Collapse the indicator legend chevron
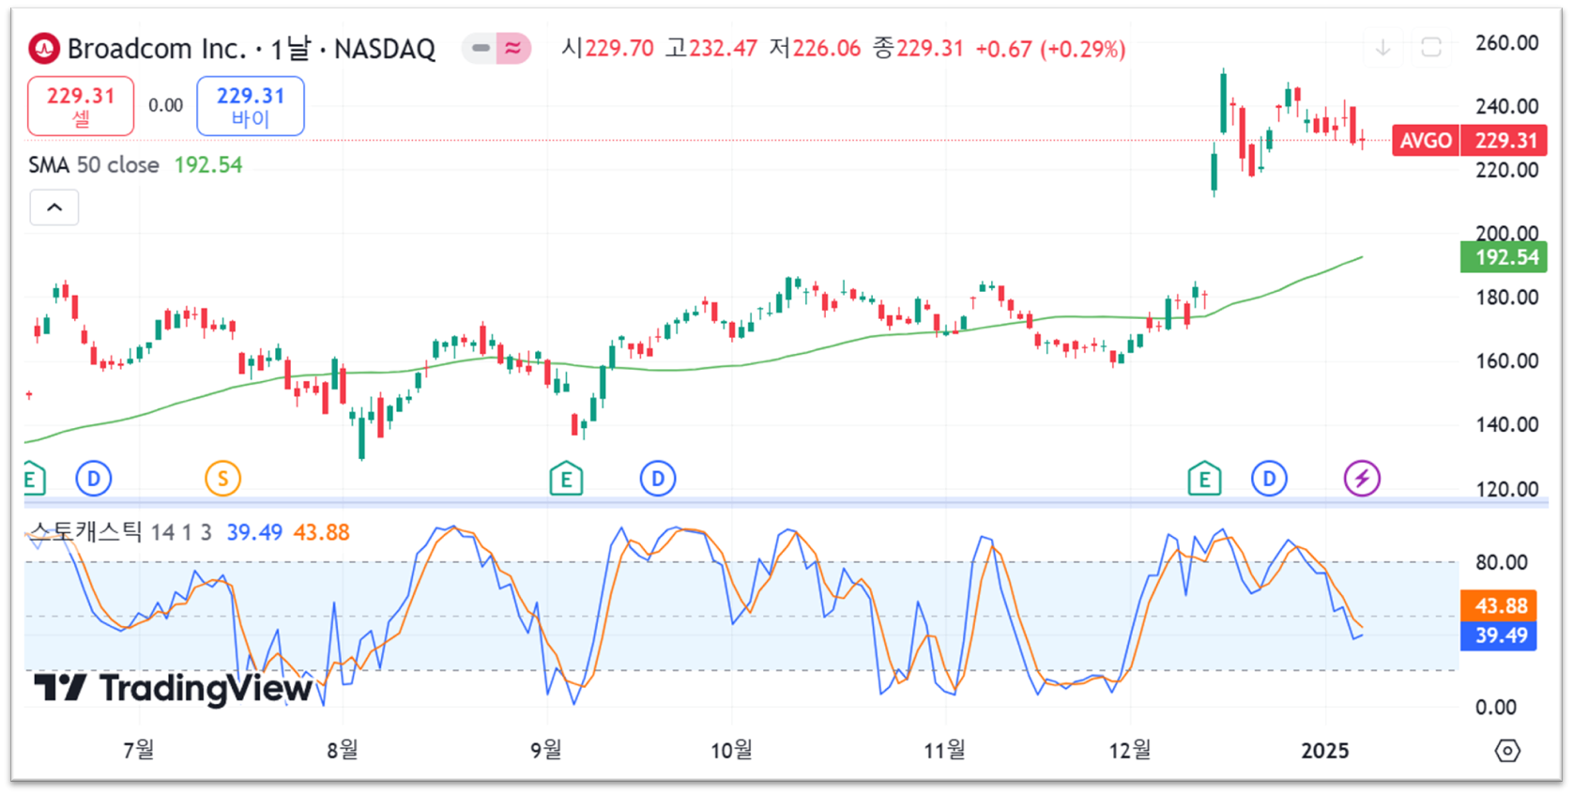Viewport: 1573px width, 795px height. pyautogui.click(x=54, y=207)
